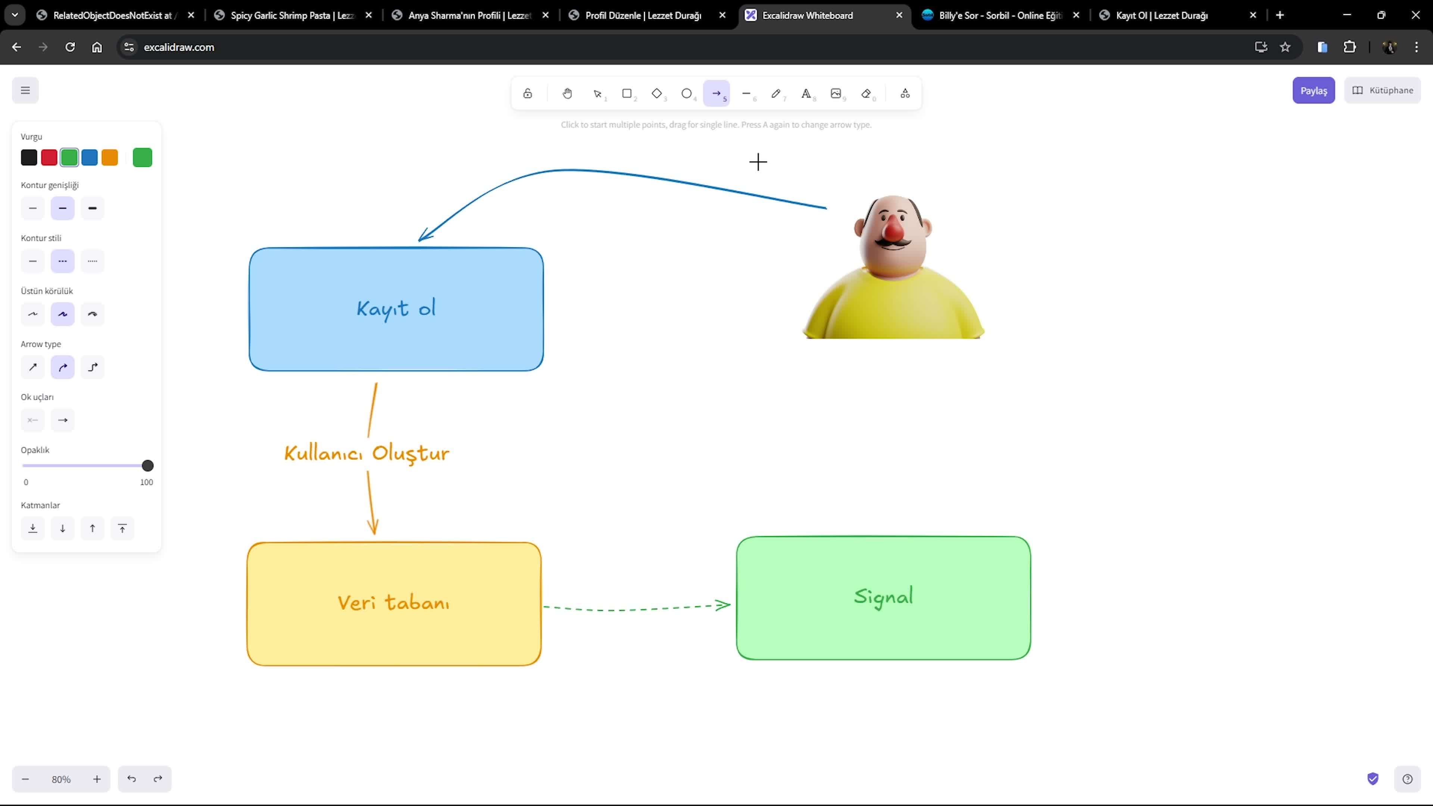Open the Insert image tool
The width and height of the screenshot is (1433, 806).
coord(836,93)
